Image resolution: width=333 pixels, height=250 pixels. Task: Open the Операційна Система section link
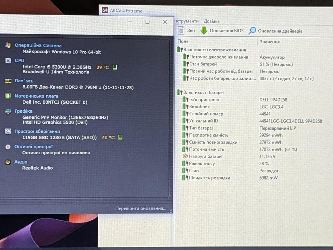point(38,45)
